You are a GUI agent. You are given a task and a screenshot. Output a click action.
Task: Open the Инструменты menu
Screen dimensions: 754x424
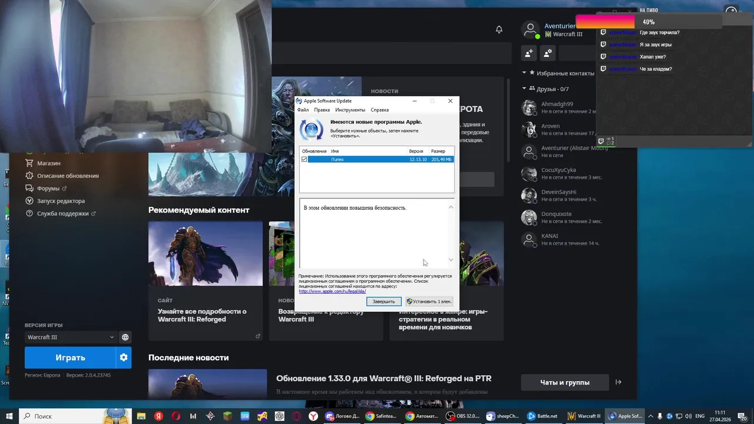click(350, 110)
